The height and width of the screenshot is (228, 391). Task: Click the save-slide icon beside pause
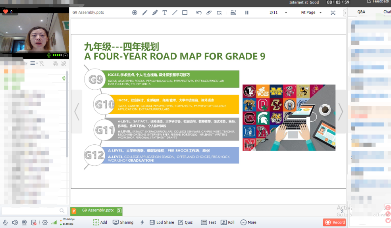point(233,12)
